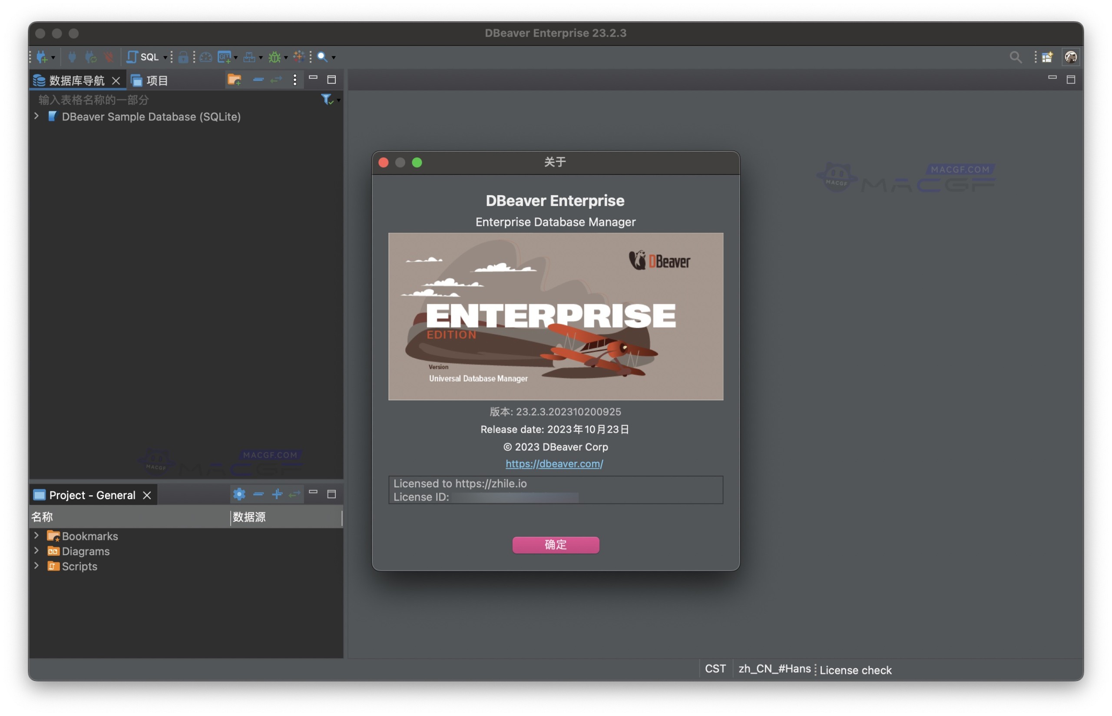
Task: Expand the DBeaver Sample Database tree node
Action: click(36, 116)
